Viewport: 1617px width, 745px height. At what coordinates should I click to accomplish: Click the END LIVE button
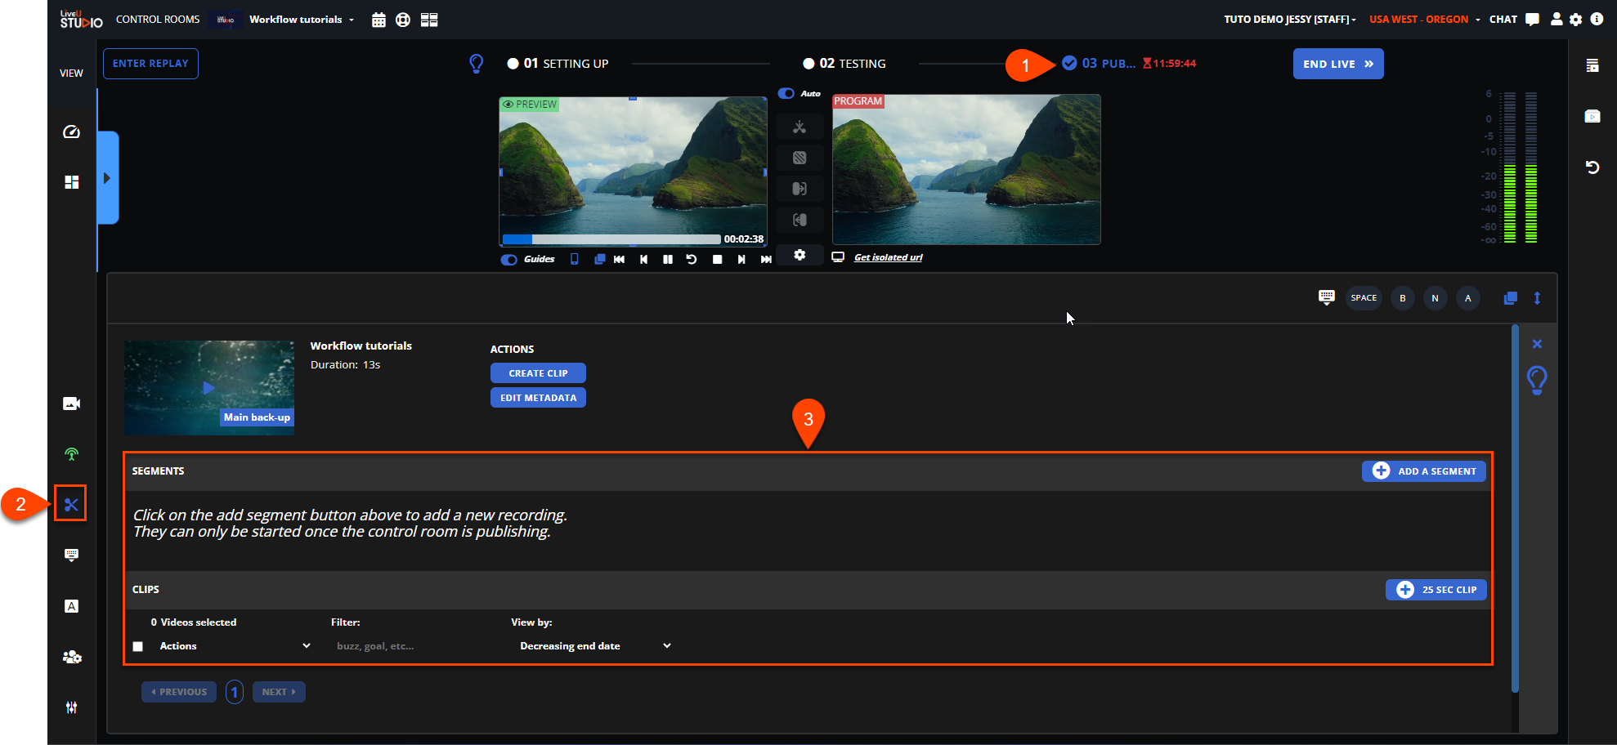pos(1338,64)
